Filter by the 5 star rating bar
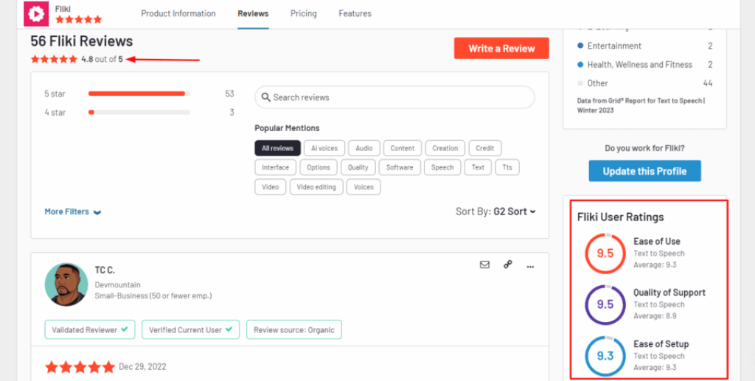Viewport: 755px width, 381px height. tap(139, 94)
